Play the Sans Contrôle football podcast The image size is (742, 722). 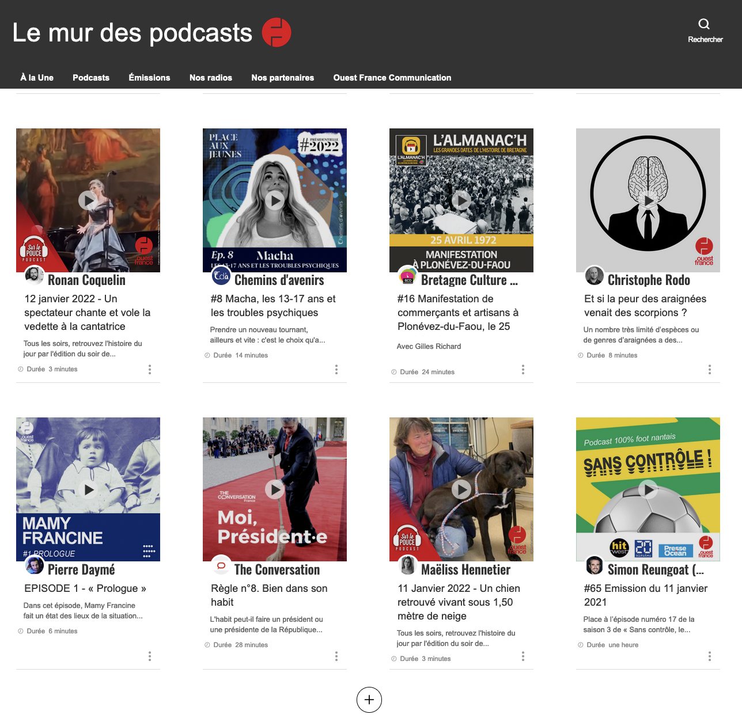tap(648, 489)
